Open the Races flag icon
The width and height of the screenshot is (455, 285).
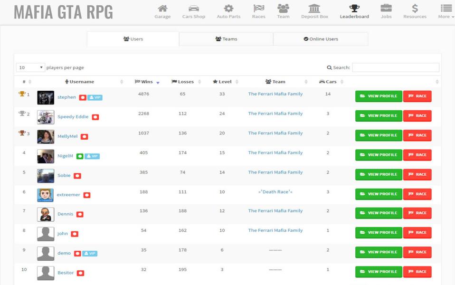pyautogui.click(x=258, y=9)
